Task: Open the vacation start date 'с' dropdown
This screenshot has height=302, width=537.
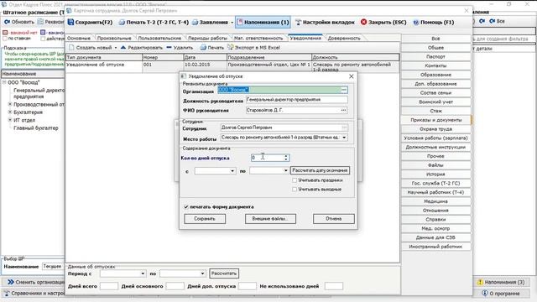Action: pyautogui.click(x=232, y=170)
